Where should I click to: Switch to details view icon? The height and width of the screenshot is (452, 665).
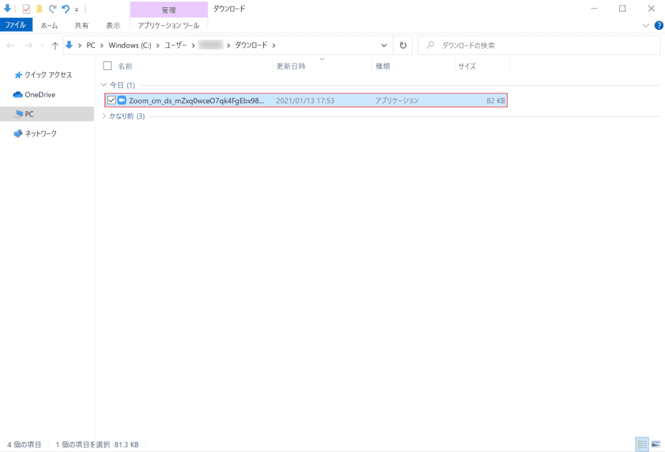pos(642,445)
